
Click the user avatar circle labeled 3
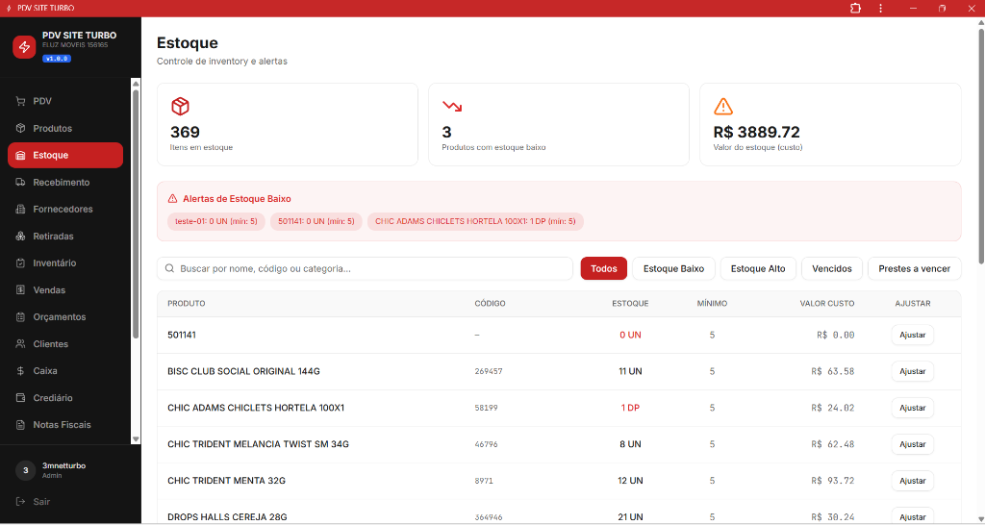(x=25, y=470)
